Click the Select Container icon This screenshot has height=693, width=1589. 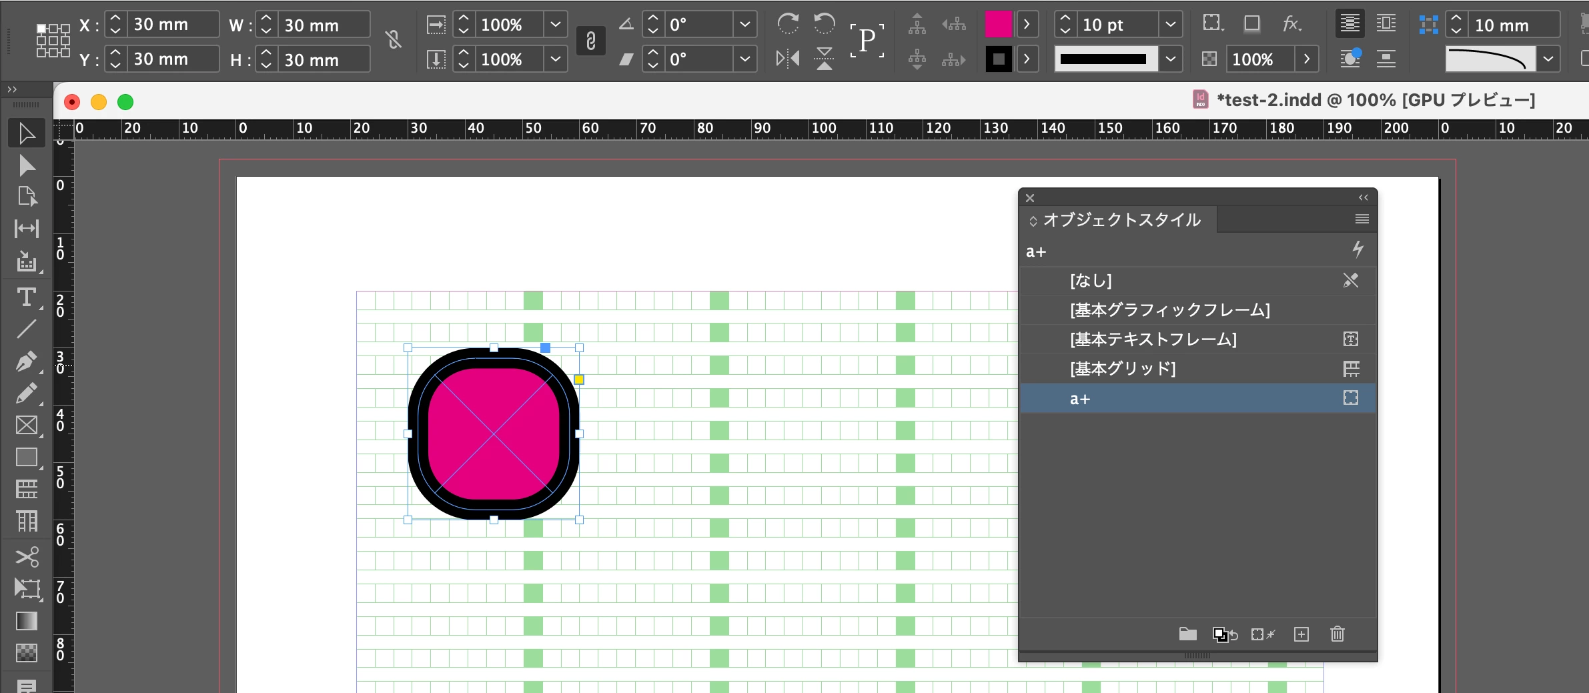coord(917,24)
